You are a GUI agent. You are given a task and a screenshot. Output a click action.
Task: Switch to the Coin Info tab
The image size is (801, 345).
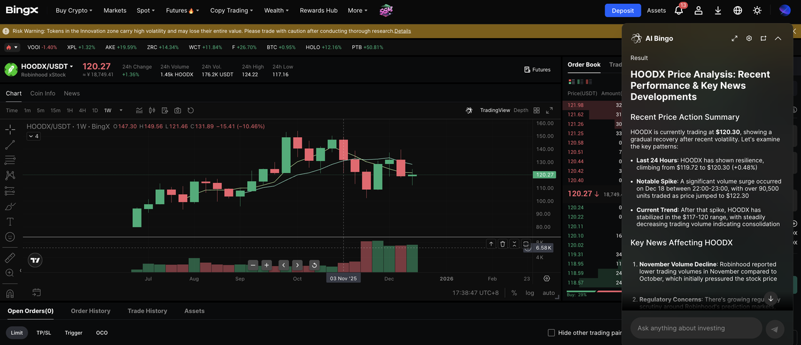[x=43, y=93]
